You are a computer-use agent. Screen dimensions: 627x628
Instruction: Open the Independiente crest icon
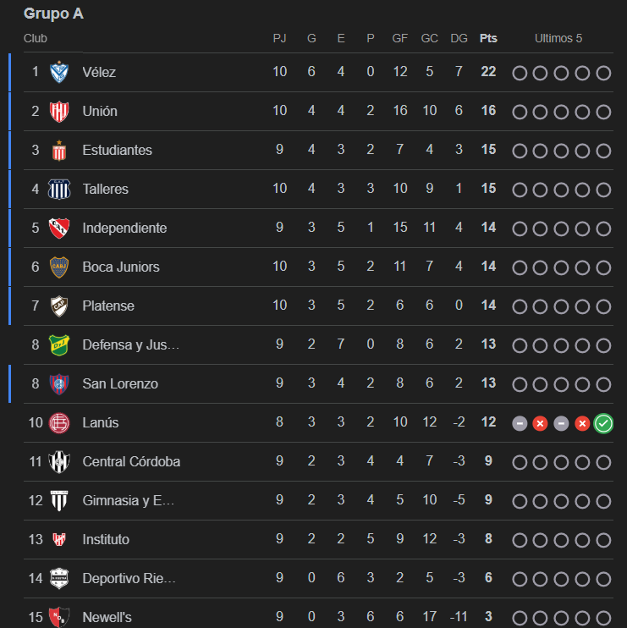click(x=59, y=228)
